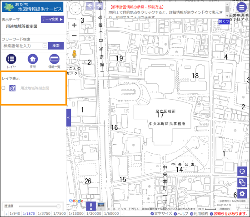Screen dimensions: 250x217
Task: Open the hamburger menu at top right
Action: coord(241,7)
